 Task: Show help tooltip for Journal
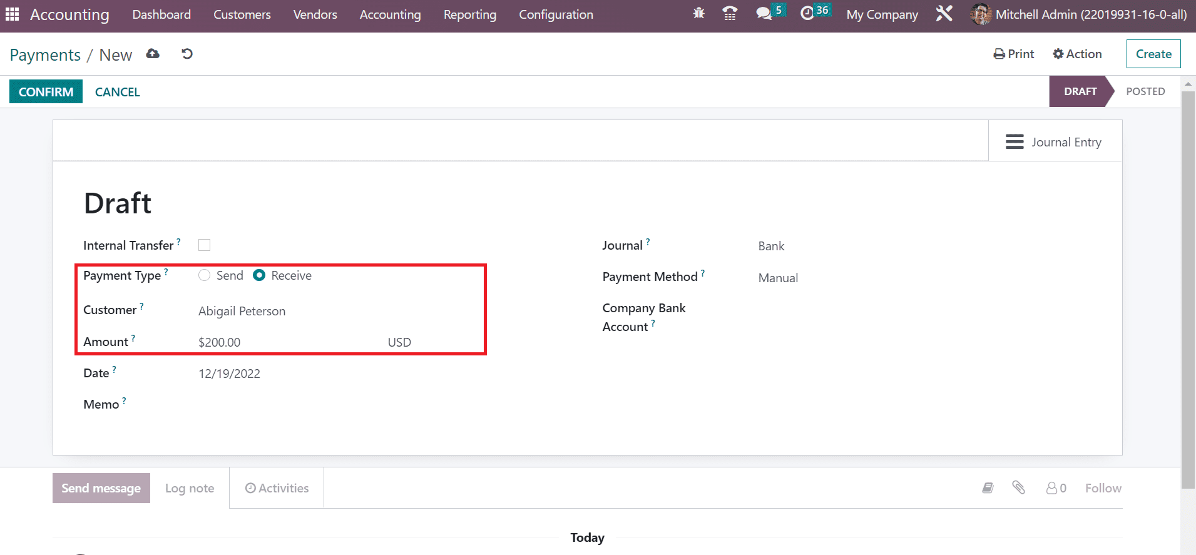(x=648, y=242)
